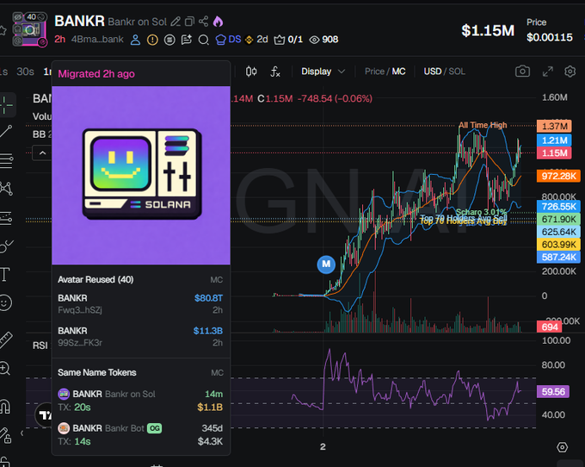Select the crosshair cursor tool
The height and width of the screenshot is (467, 585).
(6, 105)
